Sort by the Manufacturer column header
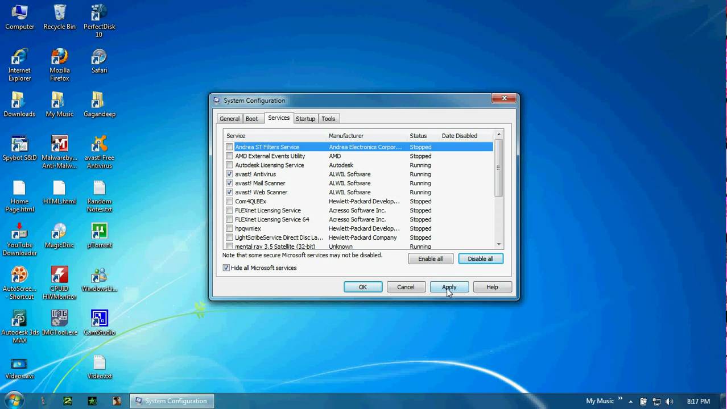This screenshot has height=409, width=727. 366,136
